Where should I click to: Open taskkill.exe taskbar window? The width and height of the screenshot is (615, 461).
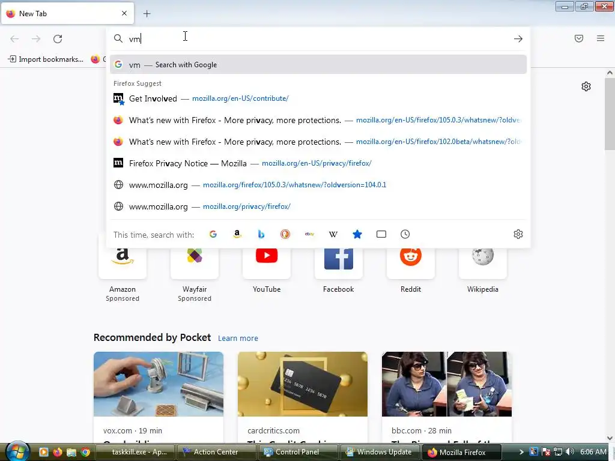(x=134, y=452)
